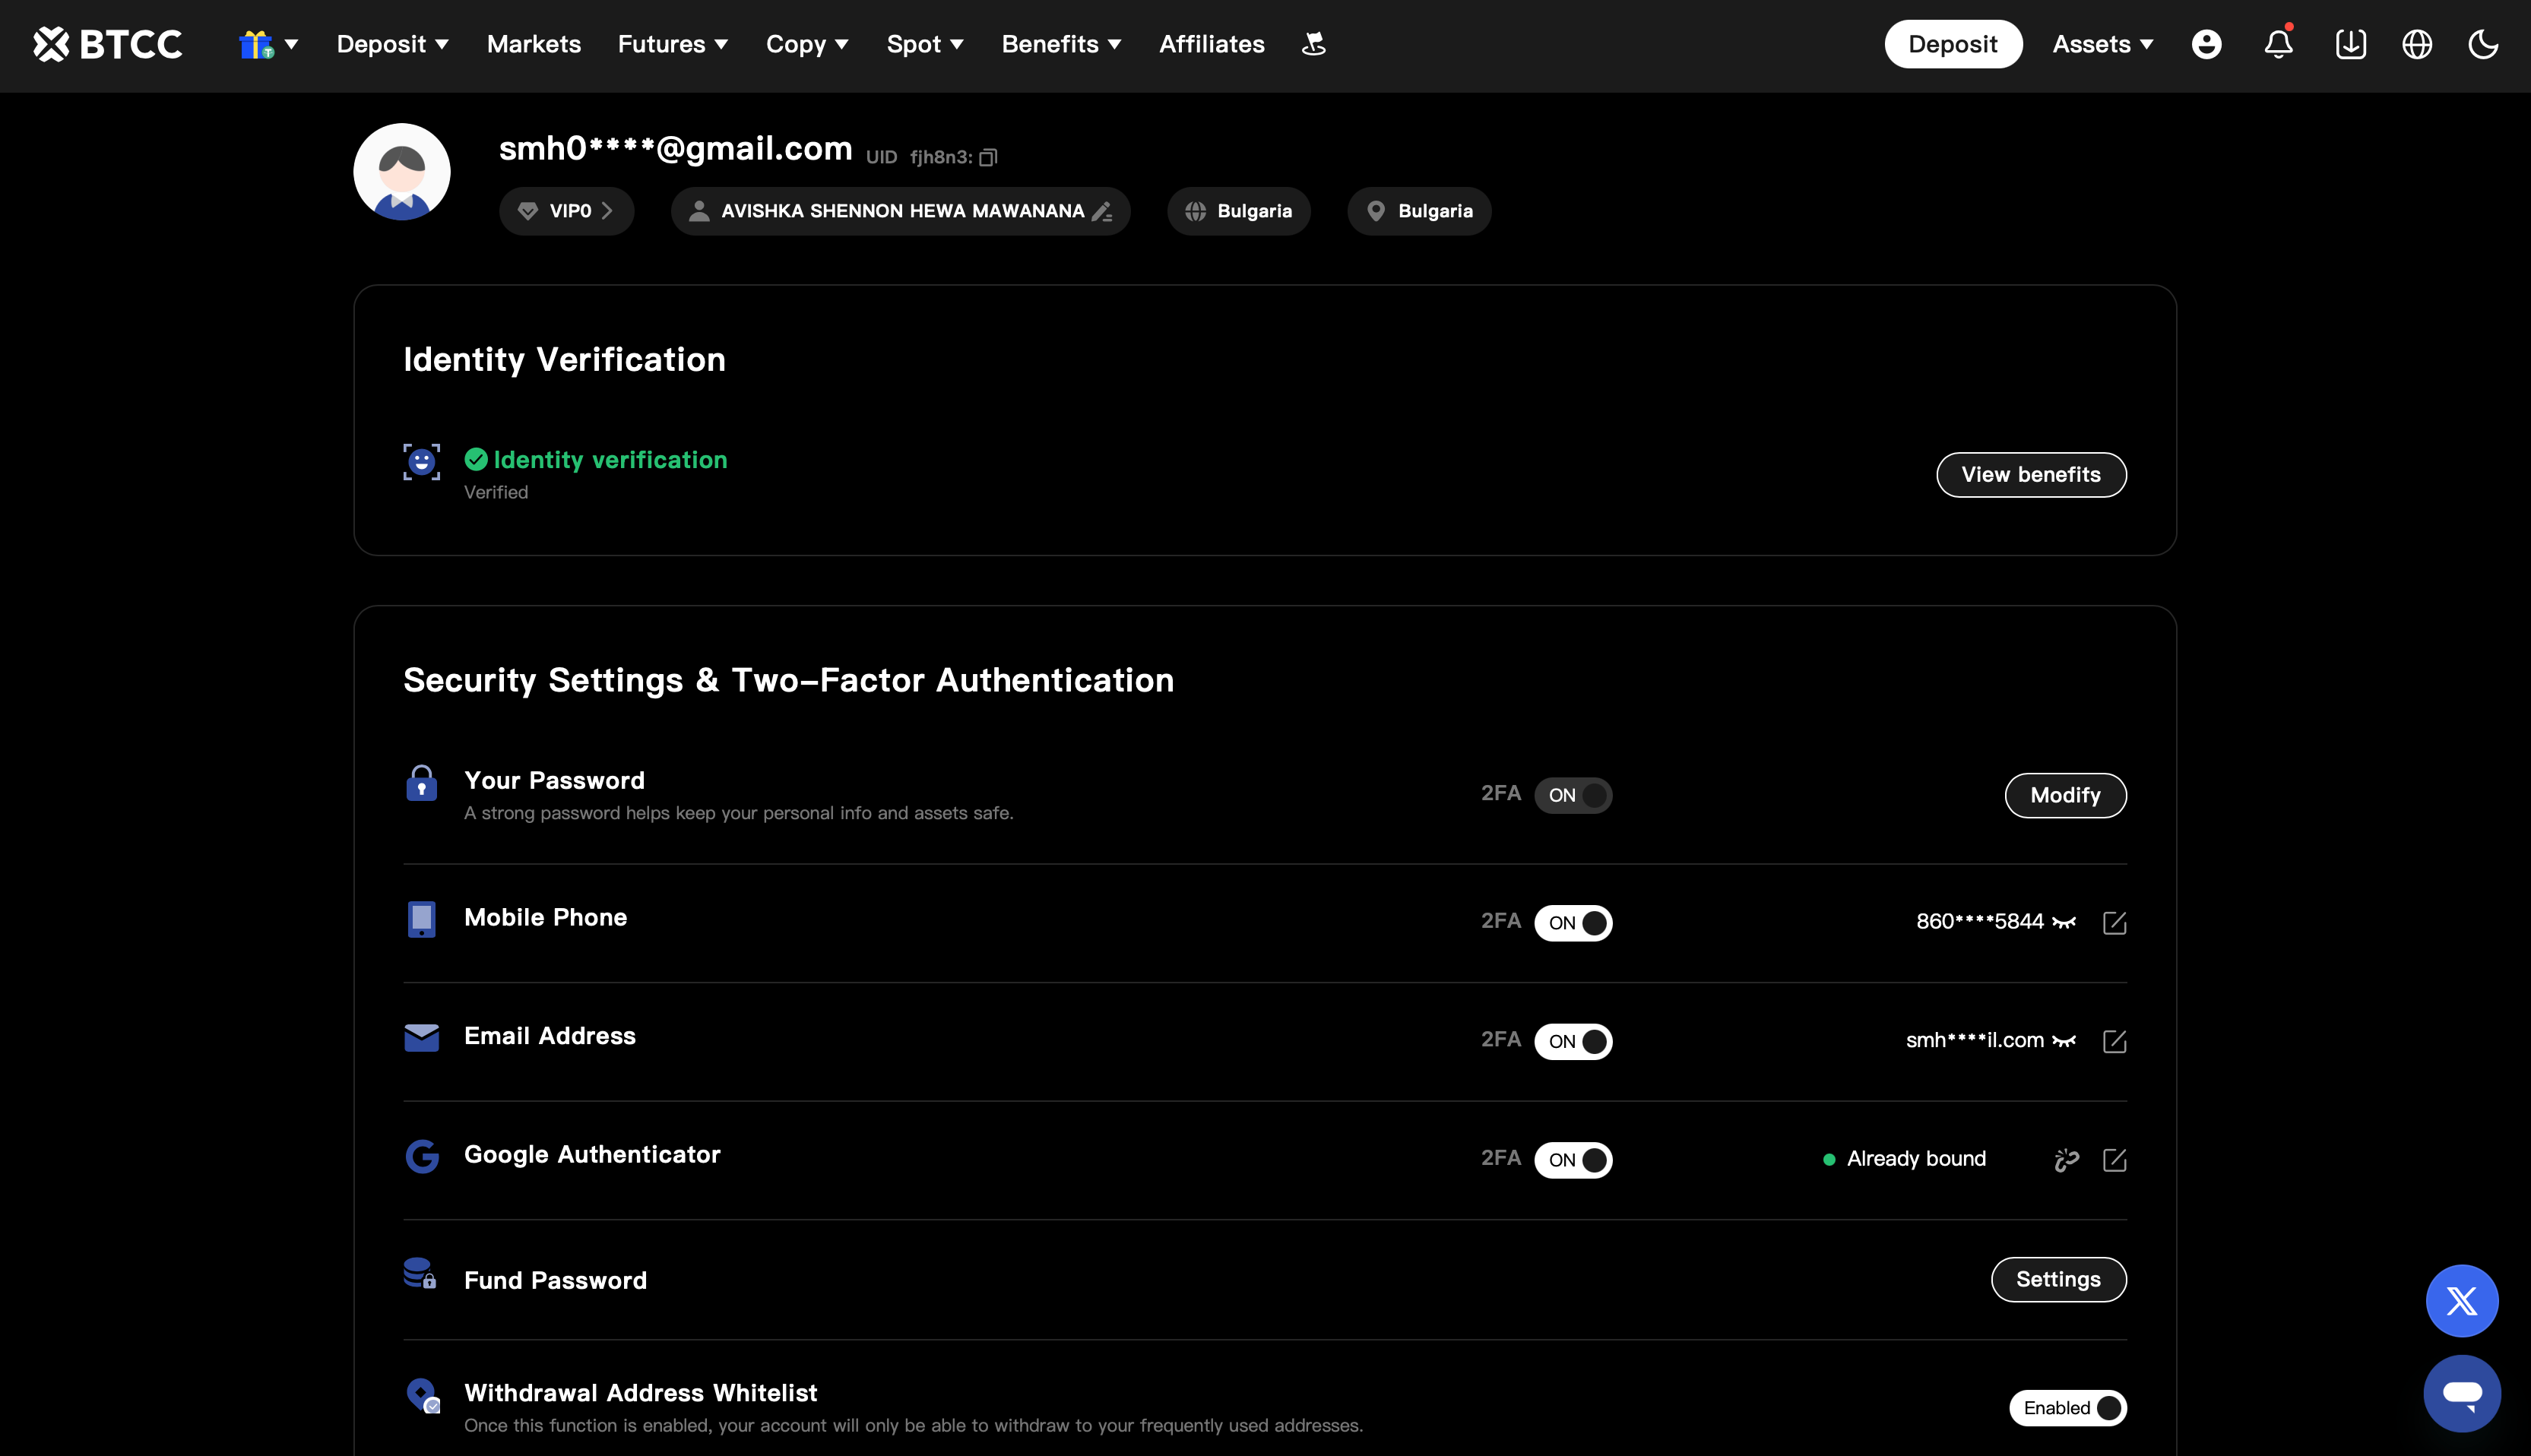Expand the Benefits menu
This screenshot has height=1456, width=2531.
[x=1061, y=44]
